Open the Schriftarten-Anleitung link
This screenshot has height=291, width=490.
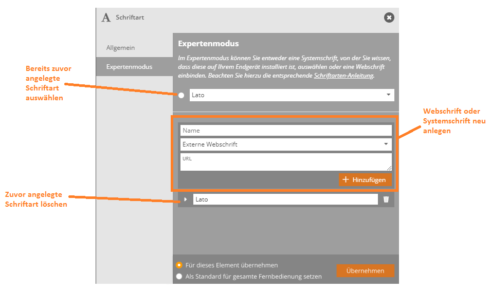[x=343, y=76]
